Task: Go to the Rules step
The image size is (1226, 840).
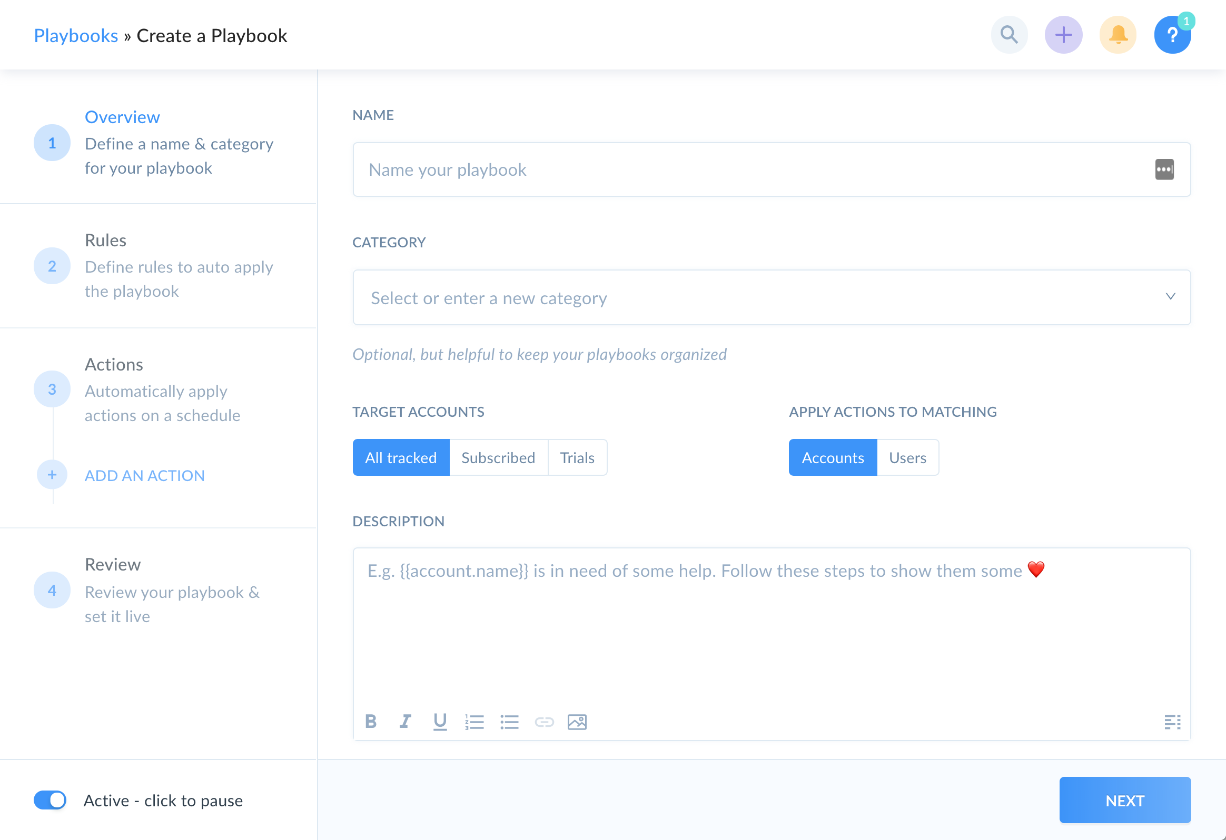Action: coord(105,241)
